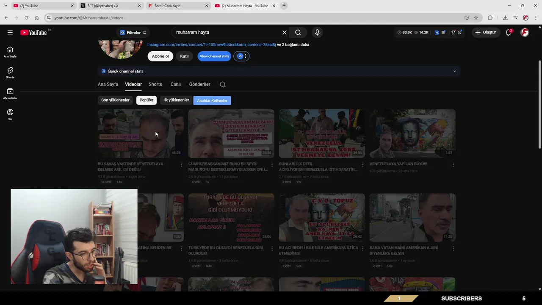
Task: Open options for BANA VATAN HAİNİ video
Action: (x=453, y=248)
